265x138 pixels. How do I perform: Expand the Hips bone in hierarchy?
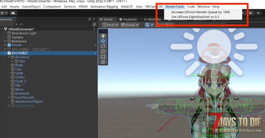point(13,61)
